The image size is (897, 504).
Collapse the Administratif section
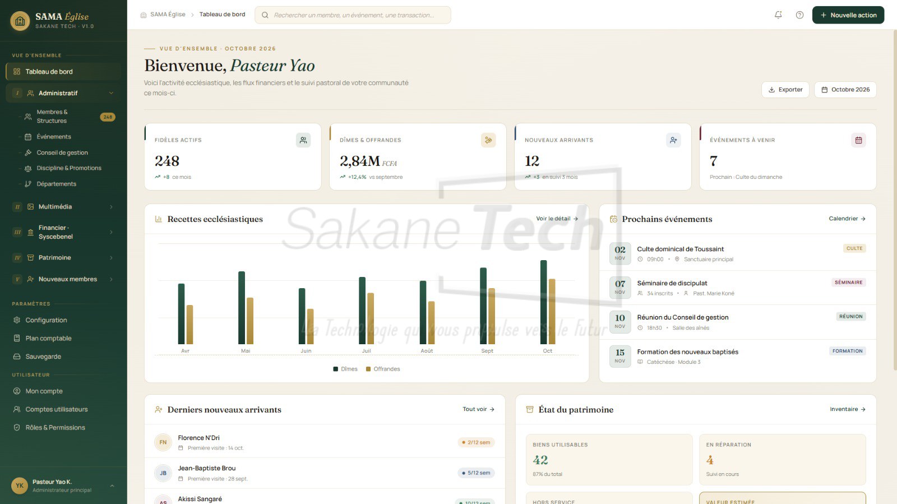[x=111, y=93]
